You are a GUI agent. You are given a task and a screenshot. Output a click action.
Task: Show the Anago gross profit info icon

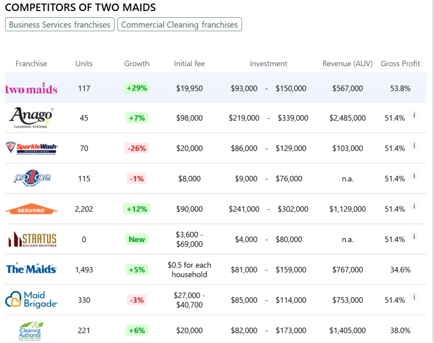pos(414,115)
